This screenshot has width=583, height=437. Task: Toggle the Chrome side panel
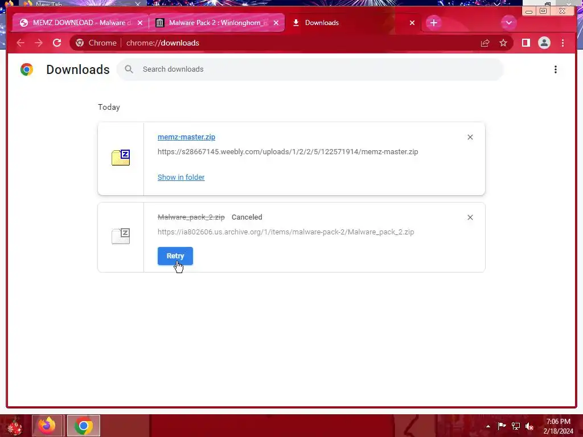pos(525,43)
